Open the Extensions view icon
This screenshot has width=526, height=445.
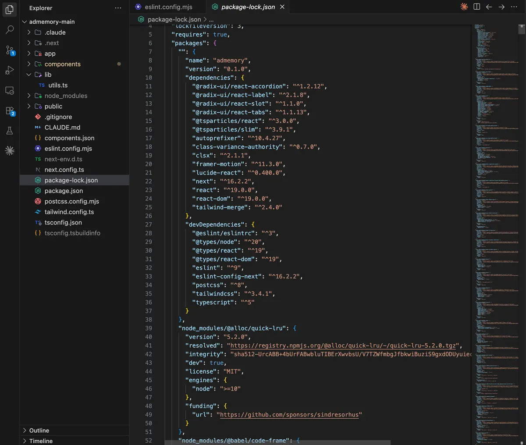coord(10,110)
